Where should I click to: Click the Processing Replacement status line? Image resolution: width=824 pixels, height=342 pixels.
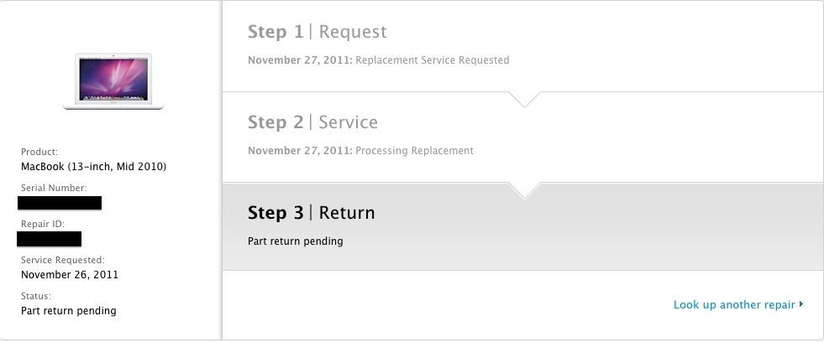(415, 151)
